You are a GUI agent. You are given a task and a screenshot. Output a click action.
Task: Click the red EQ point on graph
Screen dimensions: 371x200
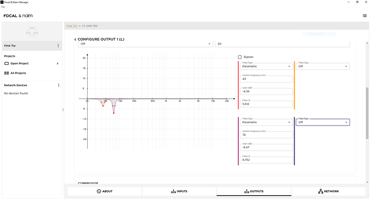103,106
